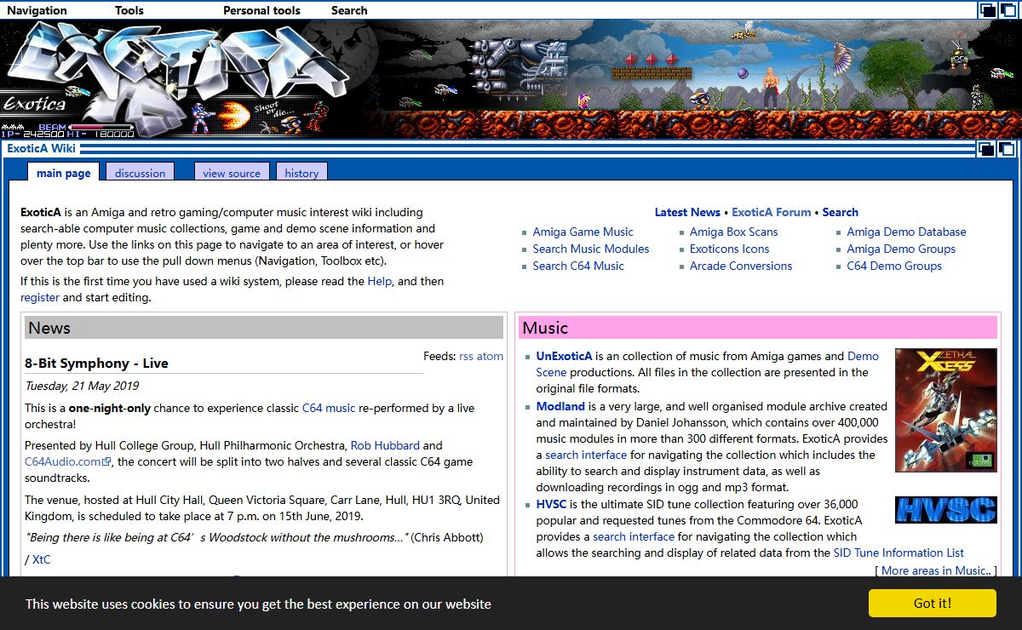Image resolution: width=1022 pixels, height=630 pixels.
Task: Open the atom feed link
Action: tap(490, 356)
